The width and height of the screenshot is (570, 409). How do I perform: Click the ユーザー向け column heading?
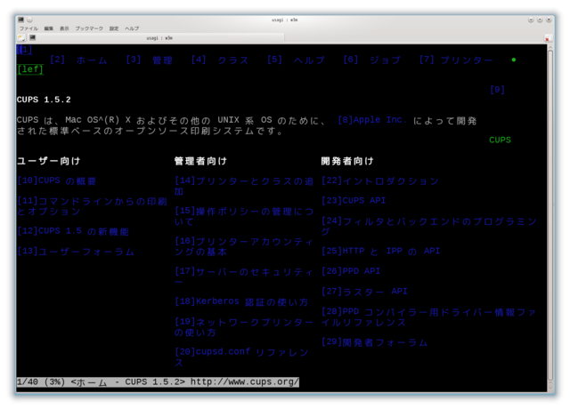49,161
